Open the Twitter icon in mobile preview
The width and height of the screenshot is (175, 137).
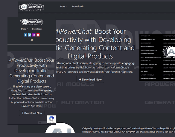pos(30,35)
